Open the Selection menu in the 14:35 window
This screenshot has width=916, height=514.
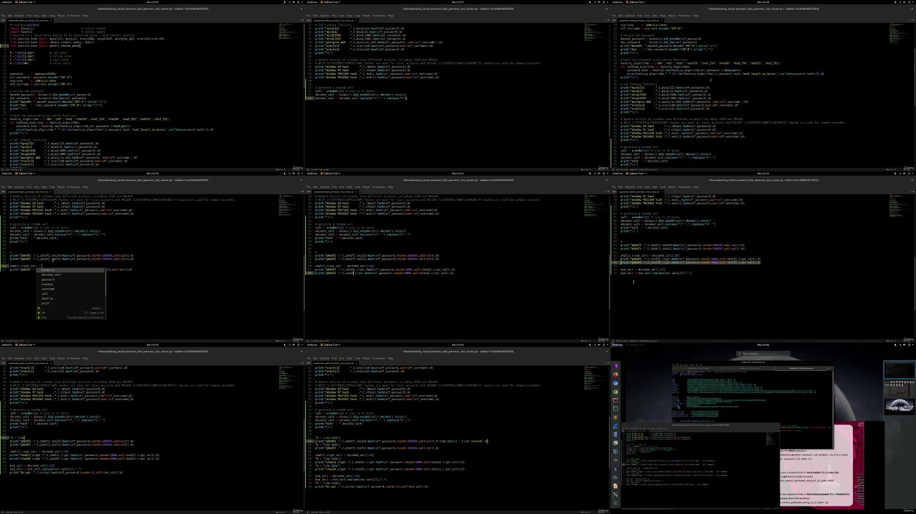tap(19, 16)
